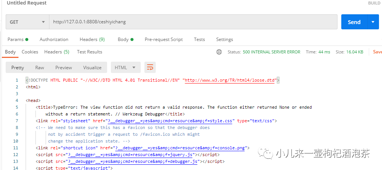Open the Authorization request tab
Image resolution: width=382 pixels, height=170 pixels.
point(54,39)
